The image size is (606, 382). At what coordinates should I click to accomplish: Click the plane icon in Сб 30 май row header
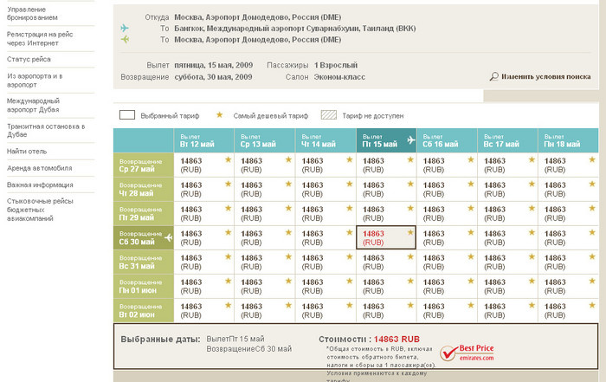point(168,237)
